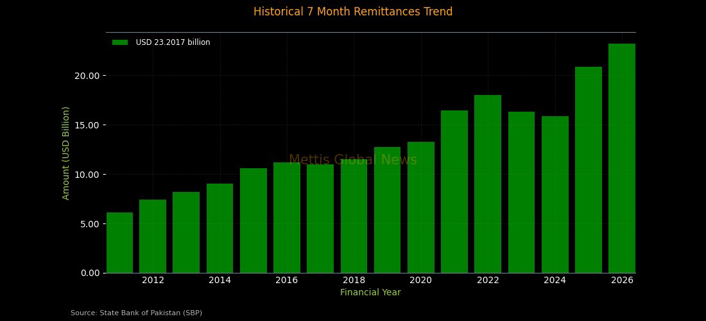The width and height of the screenshot is (706, 321).
Task: Click the bar for year 2024
Action: click(555, 195)
